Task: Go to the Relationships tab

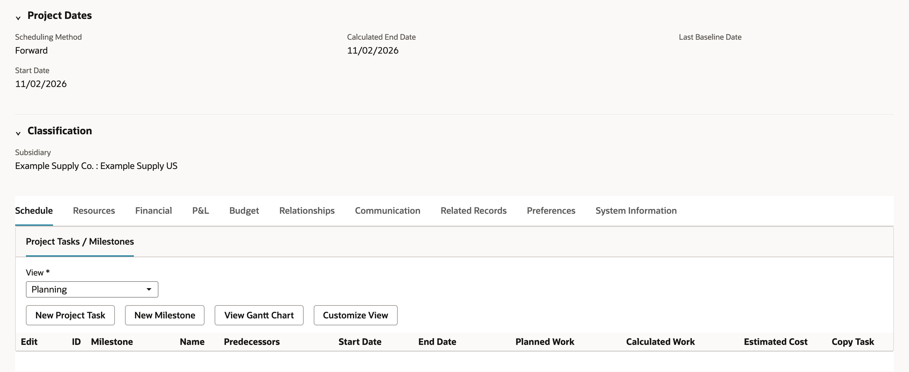Action: pos(307,211)
